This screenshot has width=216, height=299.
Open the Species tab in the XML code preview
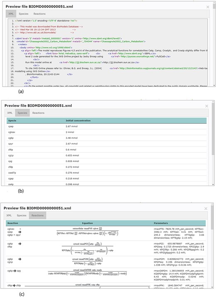click(24, 14)
